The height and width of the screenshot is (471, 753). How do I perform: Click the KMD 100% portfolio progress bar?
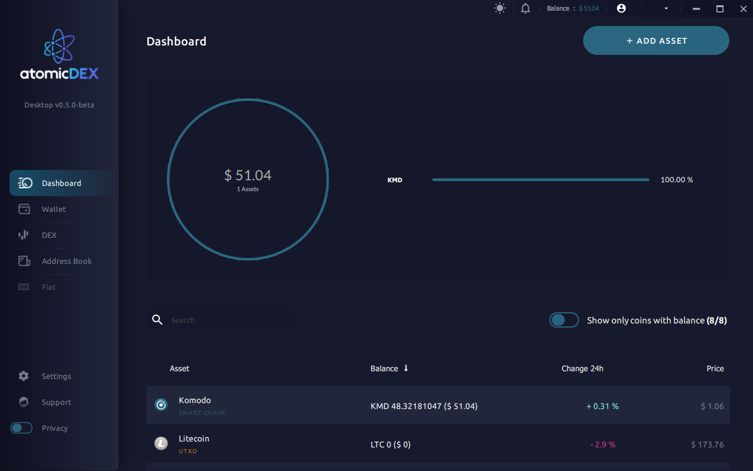(540, 179)
